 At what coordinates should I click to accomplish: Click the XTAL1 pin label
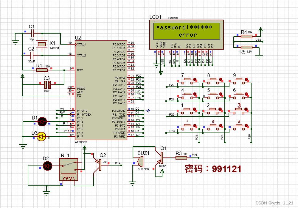pyautogui.click(x=81, y=44)
